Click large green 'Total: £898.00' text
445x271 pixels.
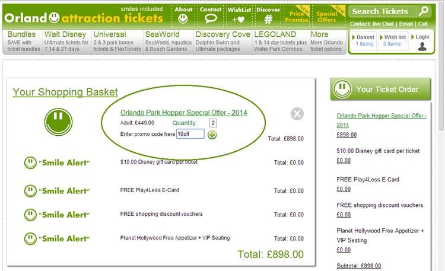tap(271, 254)
